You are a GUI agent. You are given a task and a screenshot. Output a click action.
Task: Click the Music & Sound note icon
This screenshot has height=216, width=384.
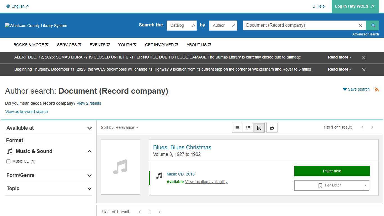click(x=10, y=151)
